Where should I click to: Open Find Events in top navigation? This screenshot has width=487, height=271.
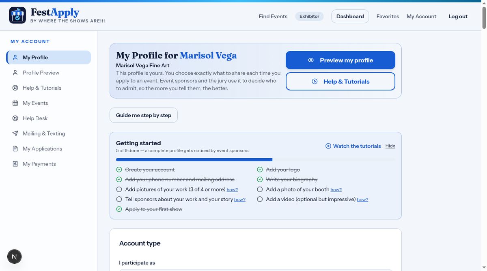coord(273,17)
